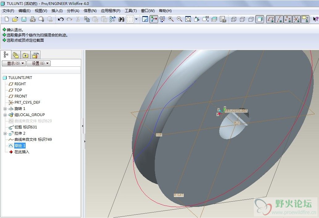
Task: Switch to the Connections tab
Action: (35, 55)
